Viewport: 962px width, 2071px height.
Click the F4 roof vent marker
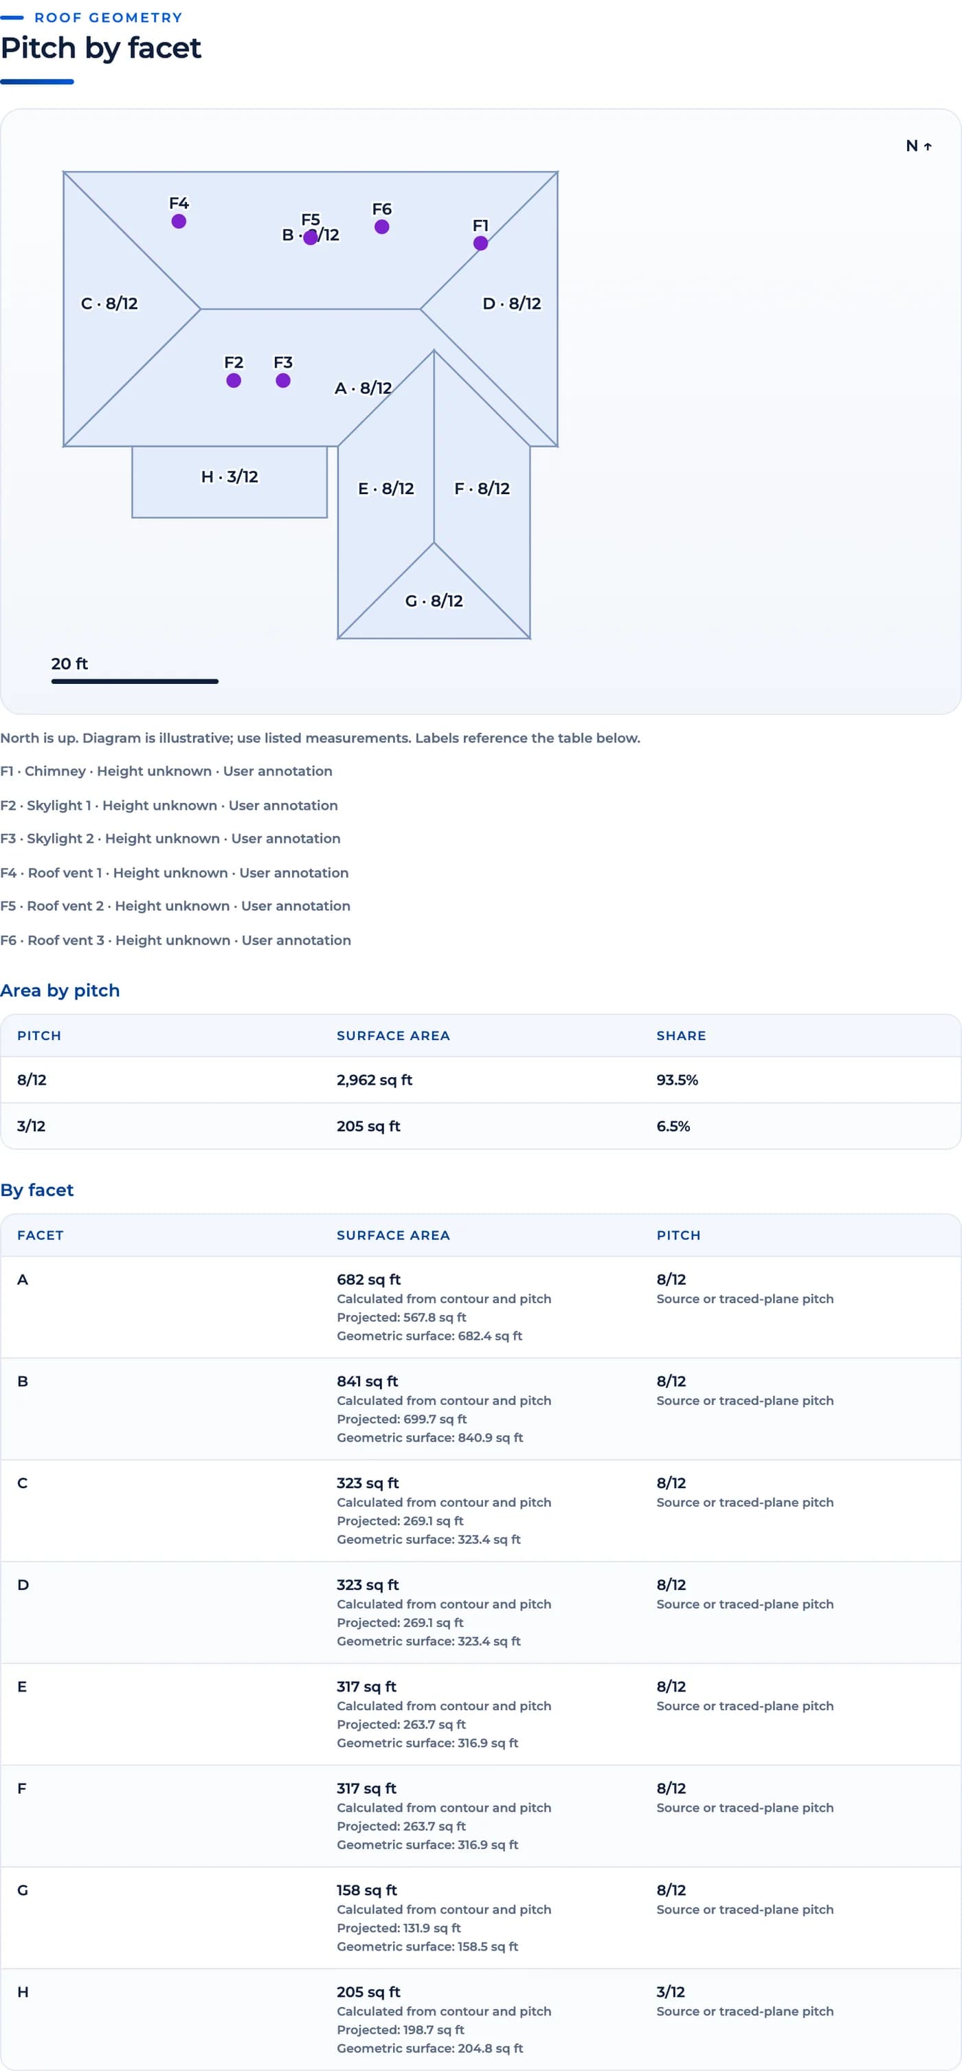coord(179,221)
